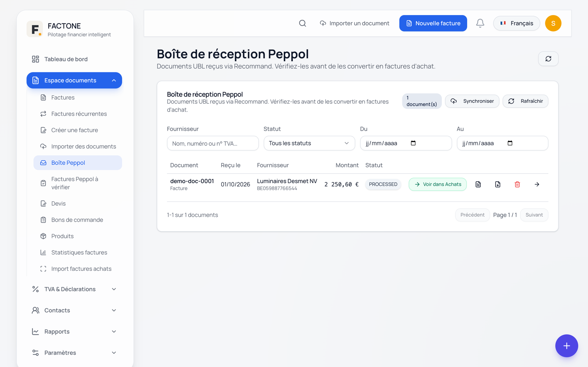This screenshot has height=367, width=588.
Task: Open Devis in sidebar
Action: tap(78, 203)
